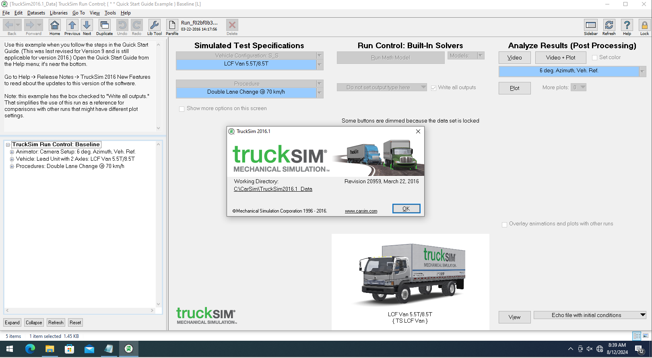Click the Undo toolbar icon
This screenshot has width=652, height=358.
tap(122, 25)
